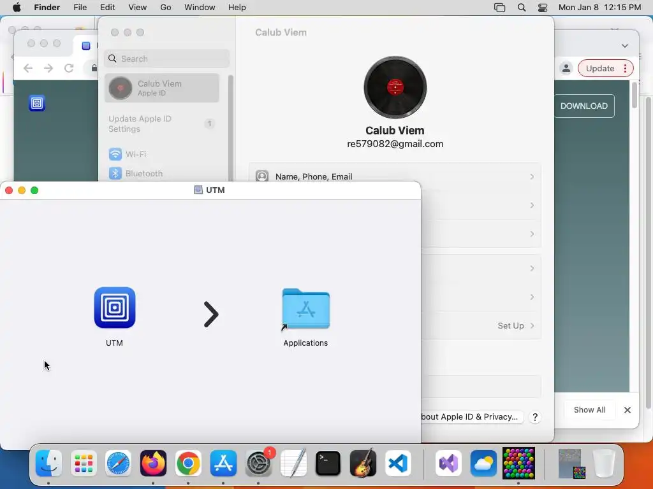The image size is (653, 489).
Task: Click the date and time in menu bar
Action: click(x=599, y=8)
